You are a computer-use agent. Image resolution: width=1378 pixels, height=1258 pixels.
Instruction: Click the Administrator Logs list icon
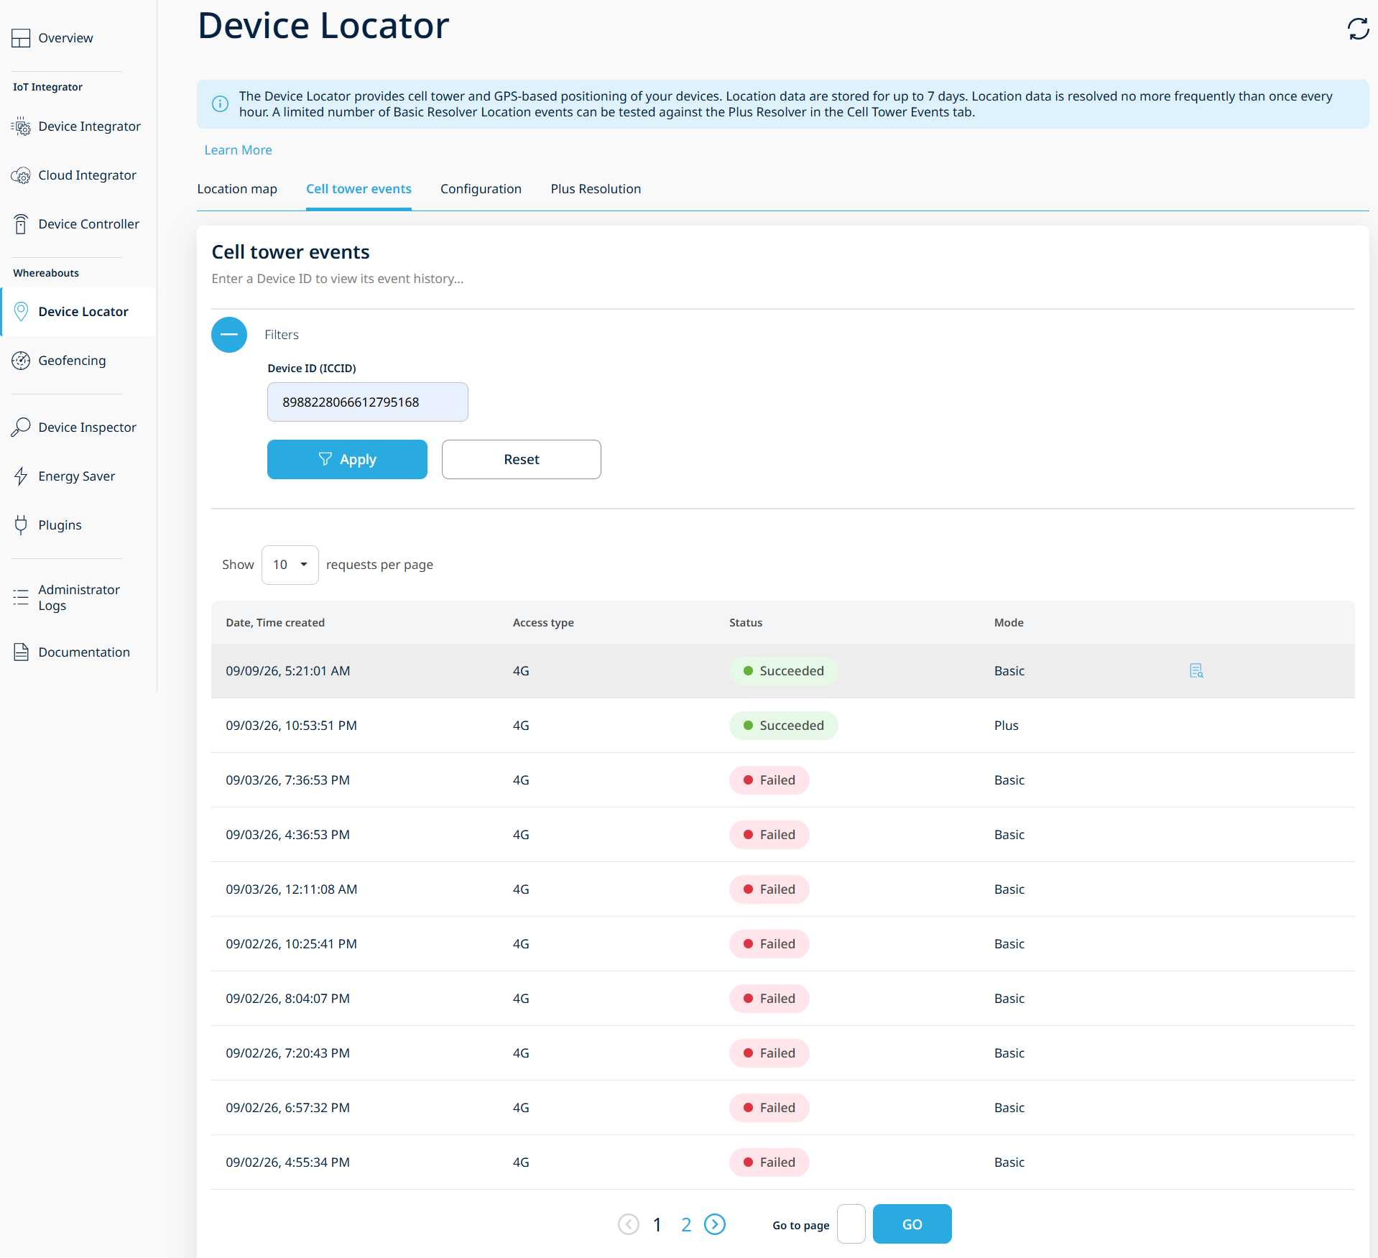click(x=21, y=597)
